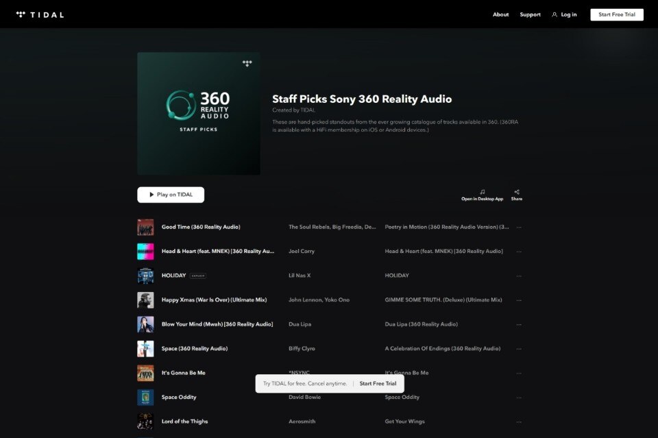
Task: Click Start Free Trial in bottom banner
Action: [x=378, y=383]
